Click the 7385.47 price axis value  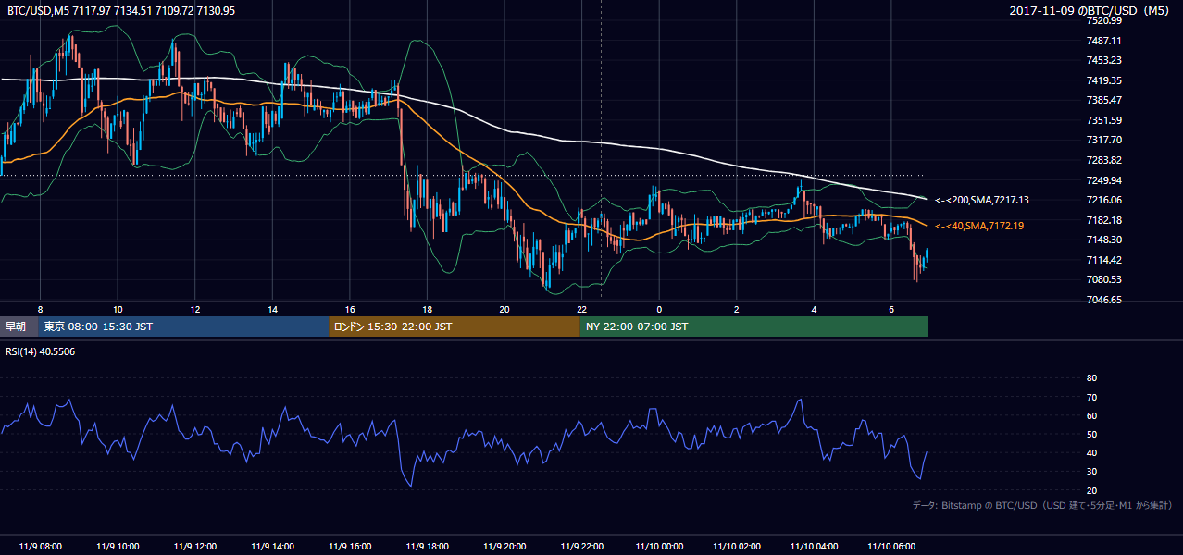pos(1104,100)
